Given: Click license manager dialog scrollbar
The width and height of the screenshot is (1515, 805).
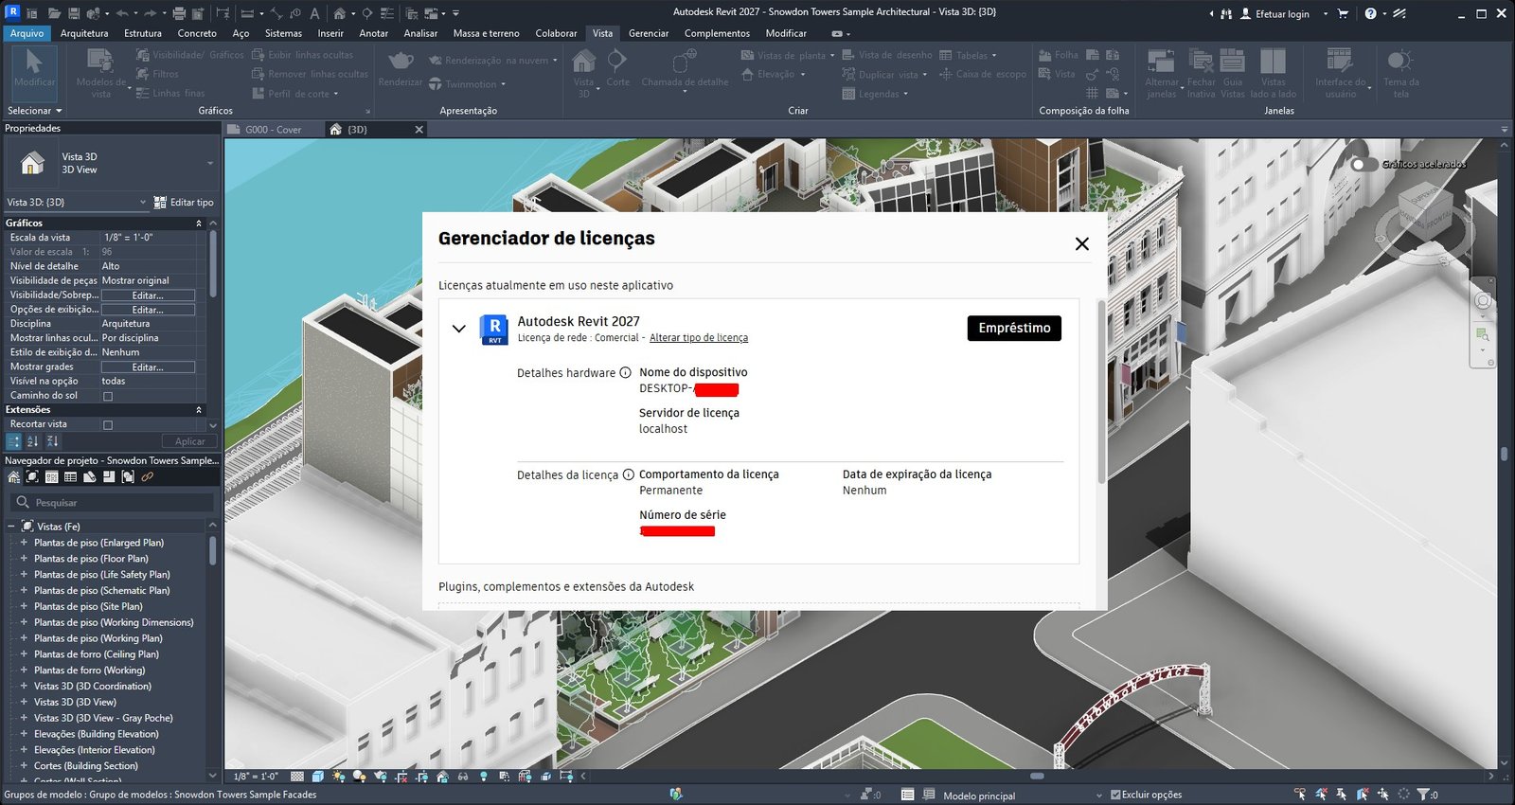Looking at the screenshot, I should 1101,392.
